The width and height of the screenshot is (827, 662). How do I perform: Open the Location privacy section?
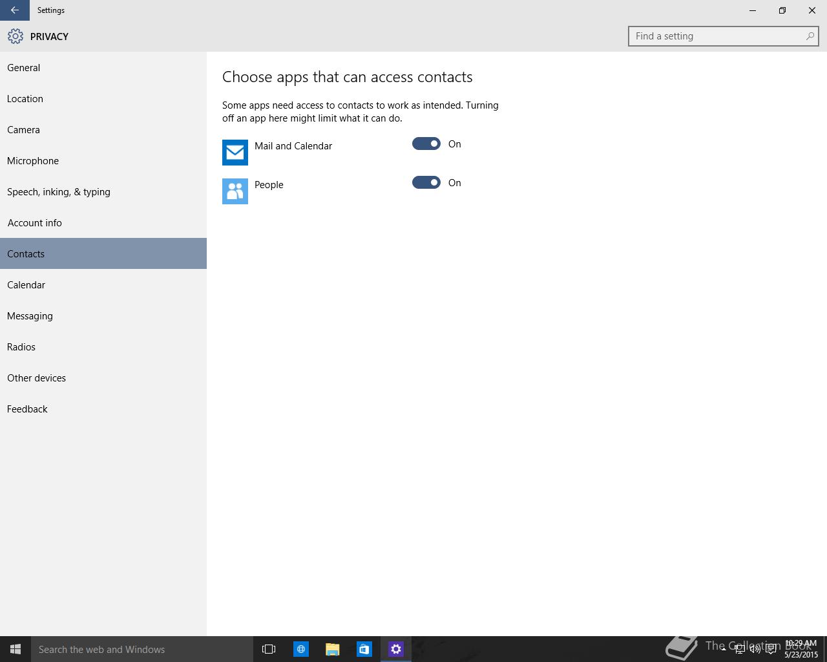(x=103, y=98)
